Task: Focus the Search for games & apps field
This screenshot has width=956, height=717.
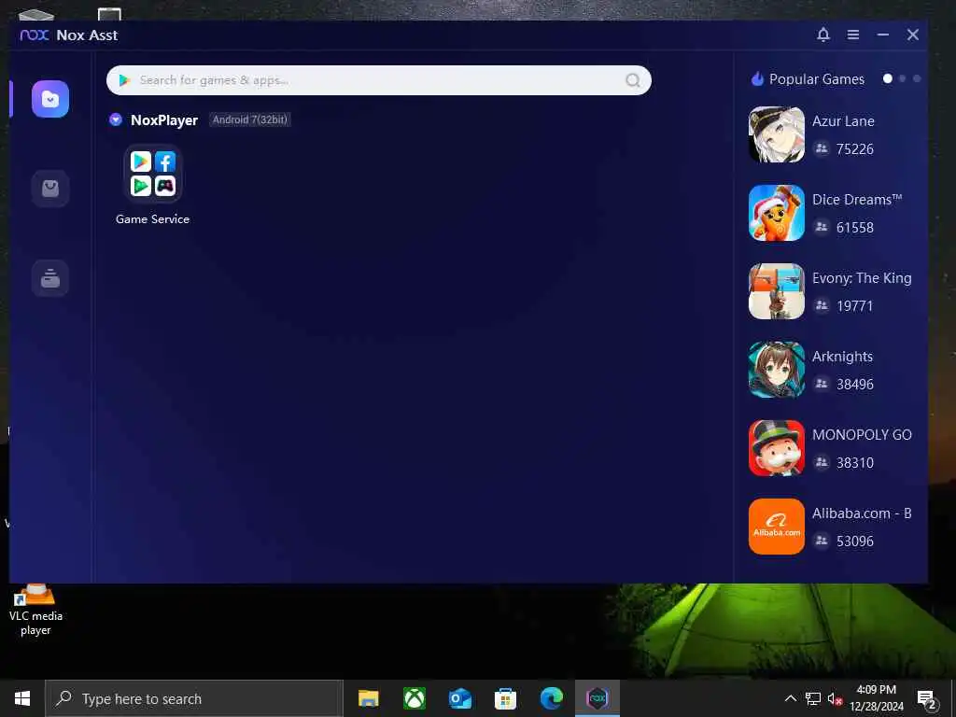Action: point(379,80)
